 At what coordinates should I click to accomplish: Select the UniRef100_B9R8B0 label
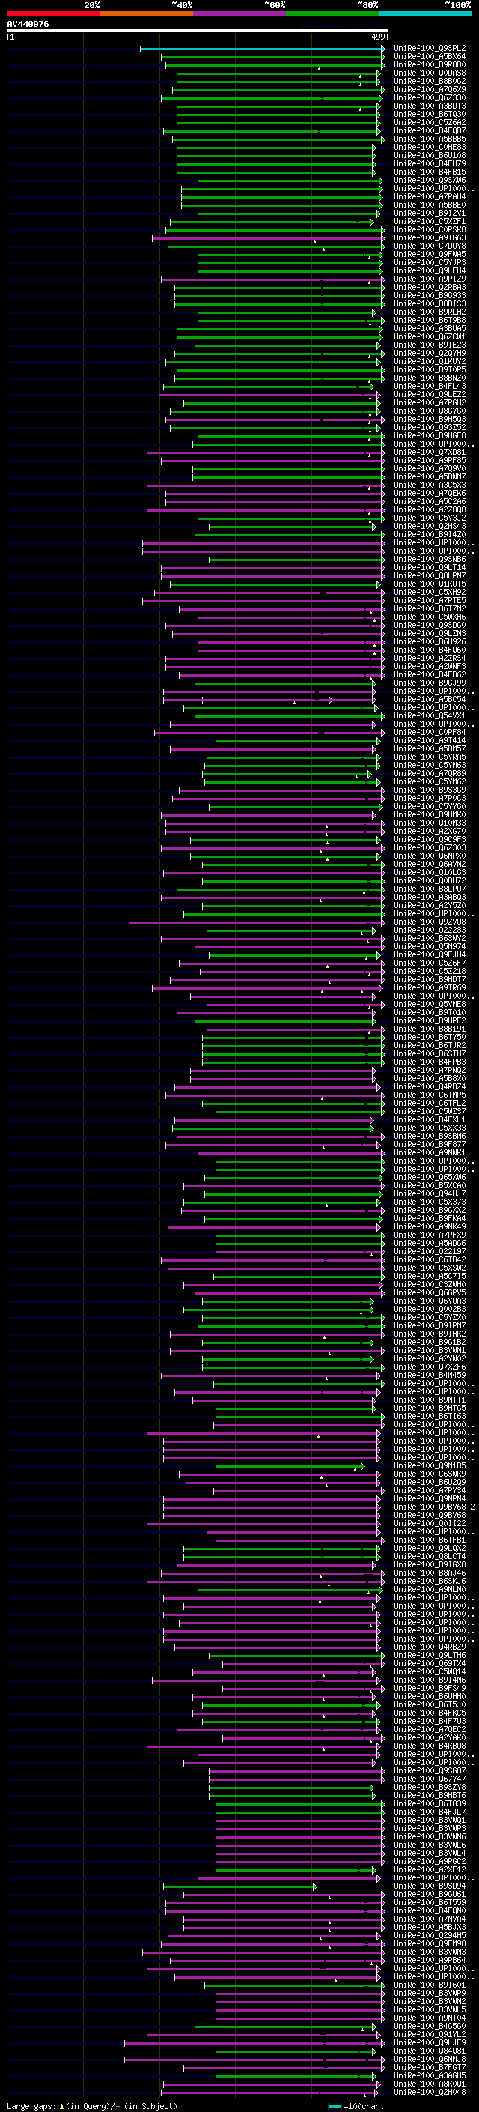[429, 64]
